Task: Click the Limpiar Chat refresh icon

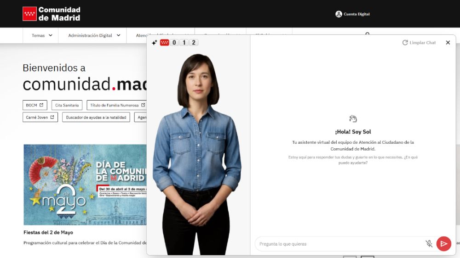Action: (x=405, y=43)
